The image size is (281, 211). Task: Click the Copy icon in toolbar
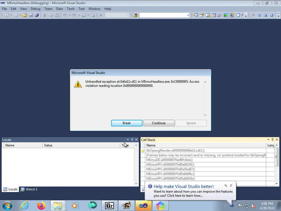[x=51, y=15]
